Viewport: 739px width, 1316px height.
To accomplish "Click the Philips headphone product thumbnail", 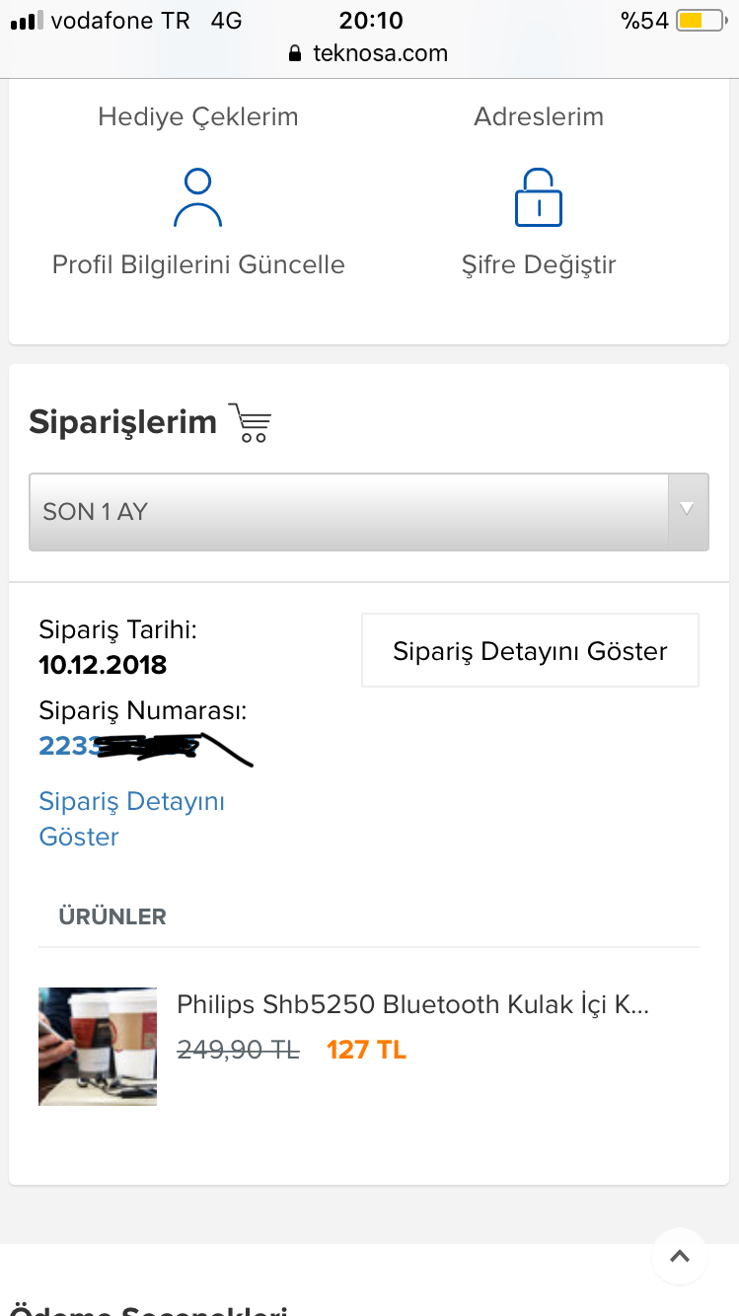I will tap(98, 1046).
